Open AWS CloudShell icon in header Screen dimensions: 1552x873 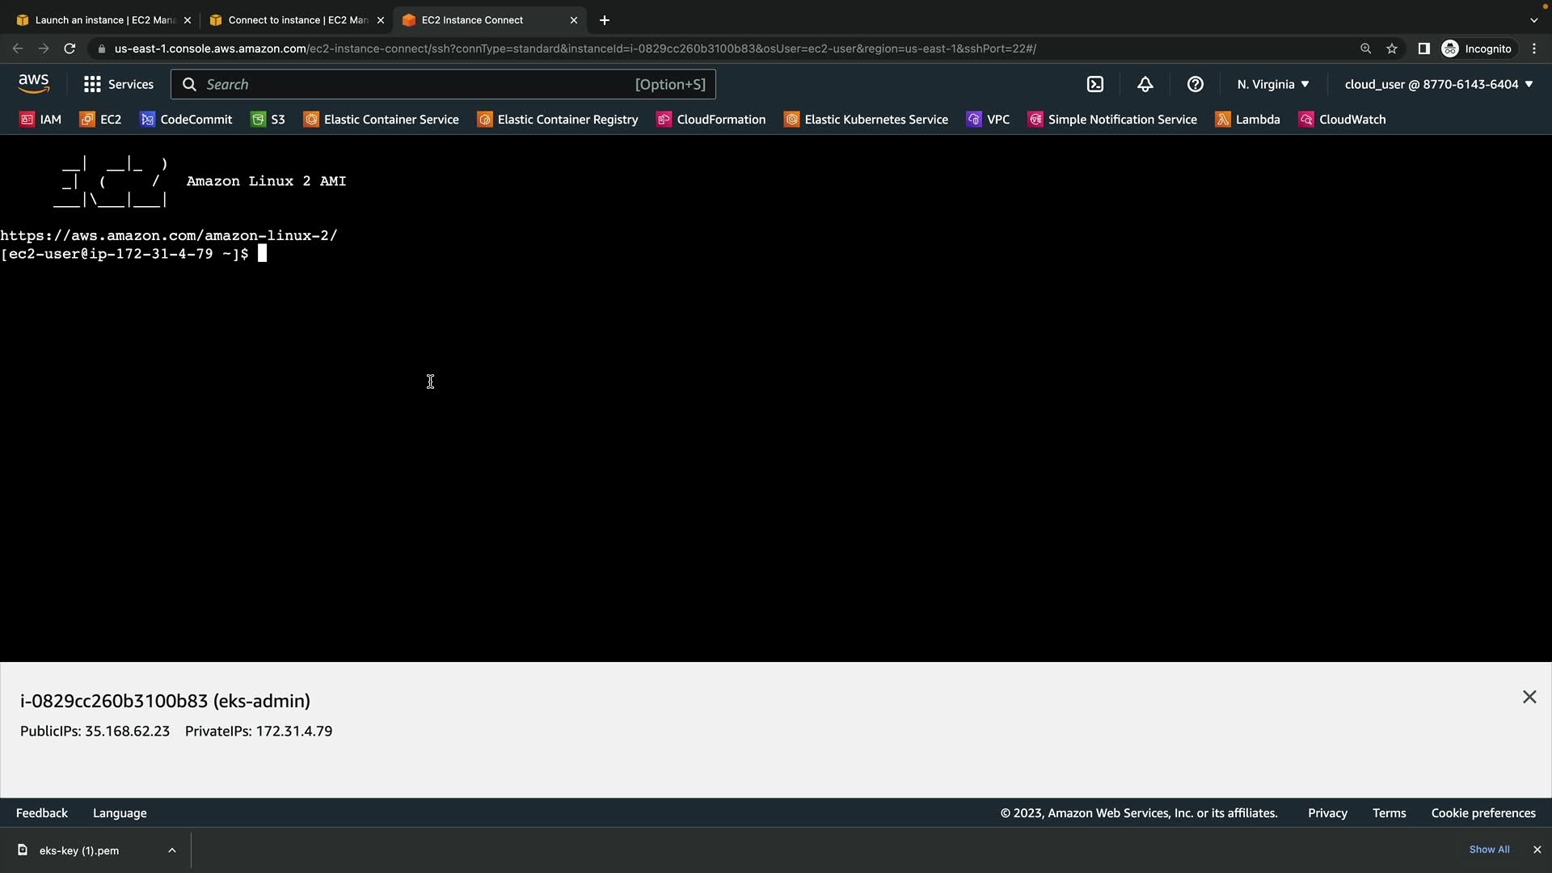pos(1095,84)
